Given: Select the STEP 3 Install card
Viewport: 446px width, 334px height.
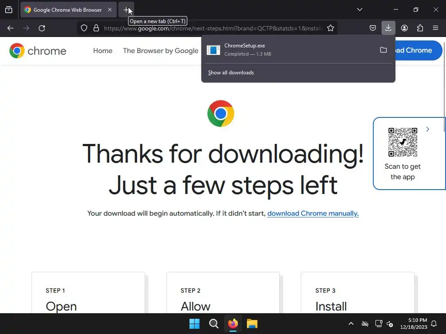Looking at the screenshot, I should pyautogui.click(x=358, y=293).
